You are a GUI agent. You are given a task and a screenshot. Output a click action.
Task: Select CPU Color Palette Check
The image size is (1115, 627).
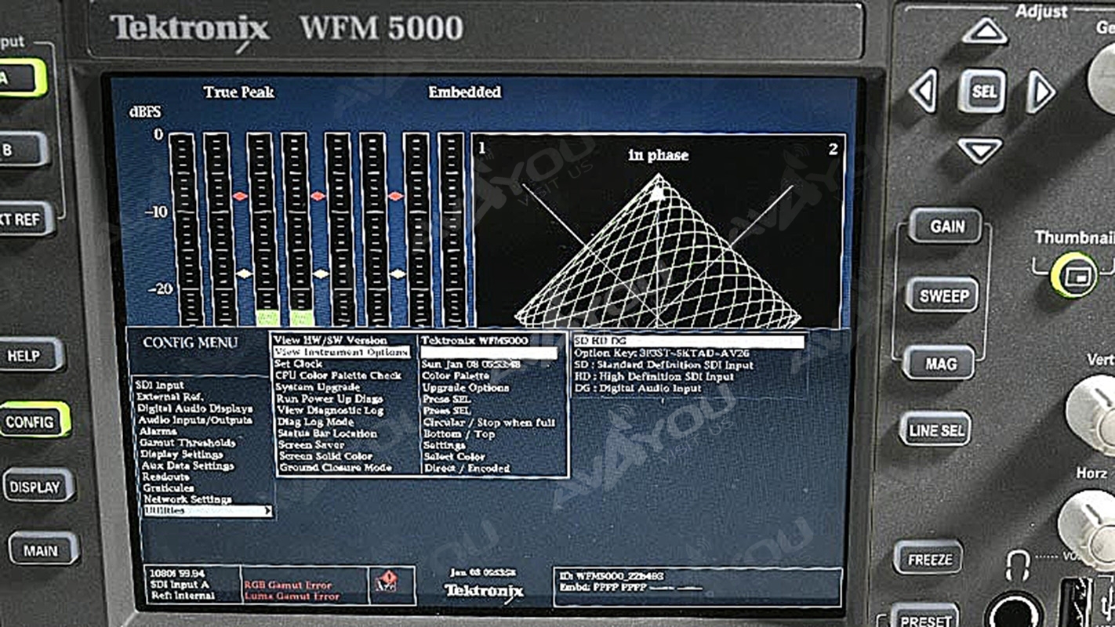(x=339, y=375)
